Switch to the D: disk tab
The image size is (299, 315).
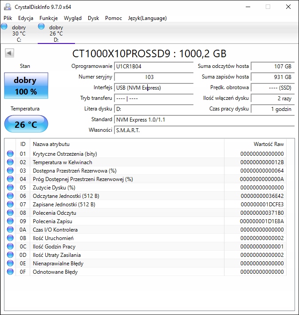pyautogui.click(x=56, y=34)
